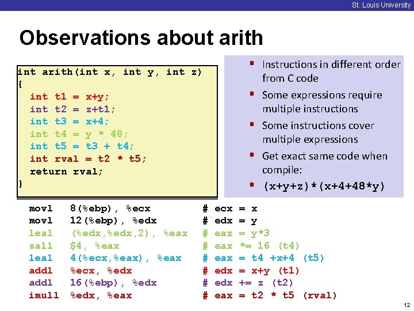
Task: Click the 'return rval;' statement
Action: [66, 172]
